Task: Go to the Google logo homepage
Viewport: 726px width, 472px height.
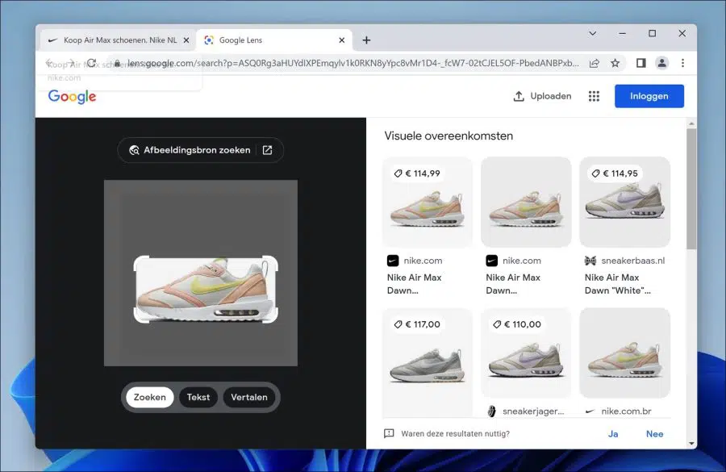Action: tap(73, 96)
